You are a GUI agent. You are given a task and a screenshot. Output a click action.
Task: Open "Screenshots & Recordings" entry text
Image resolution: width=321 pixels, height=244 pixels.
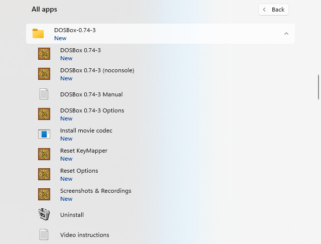[x=96, y=191]
